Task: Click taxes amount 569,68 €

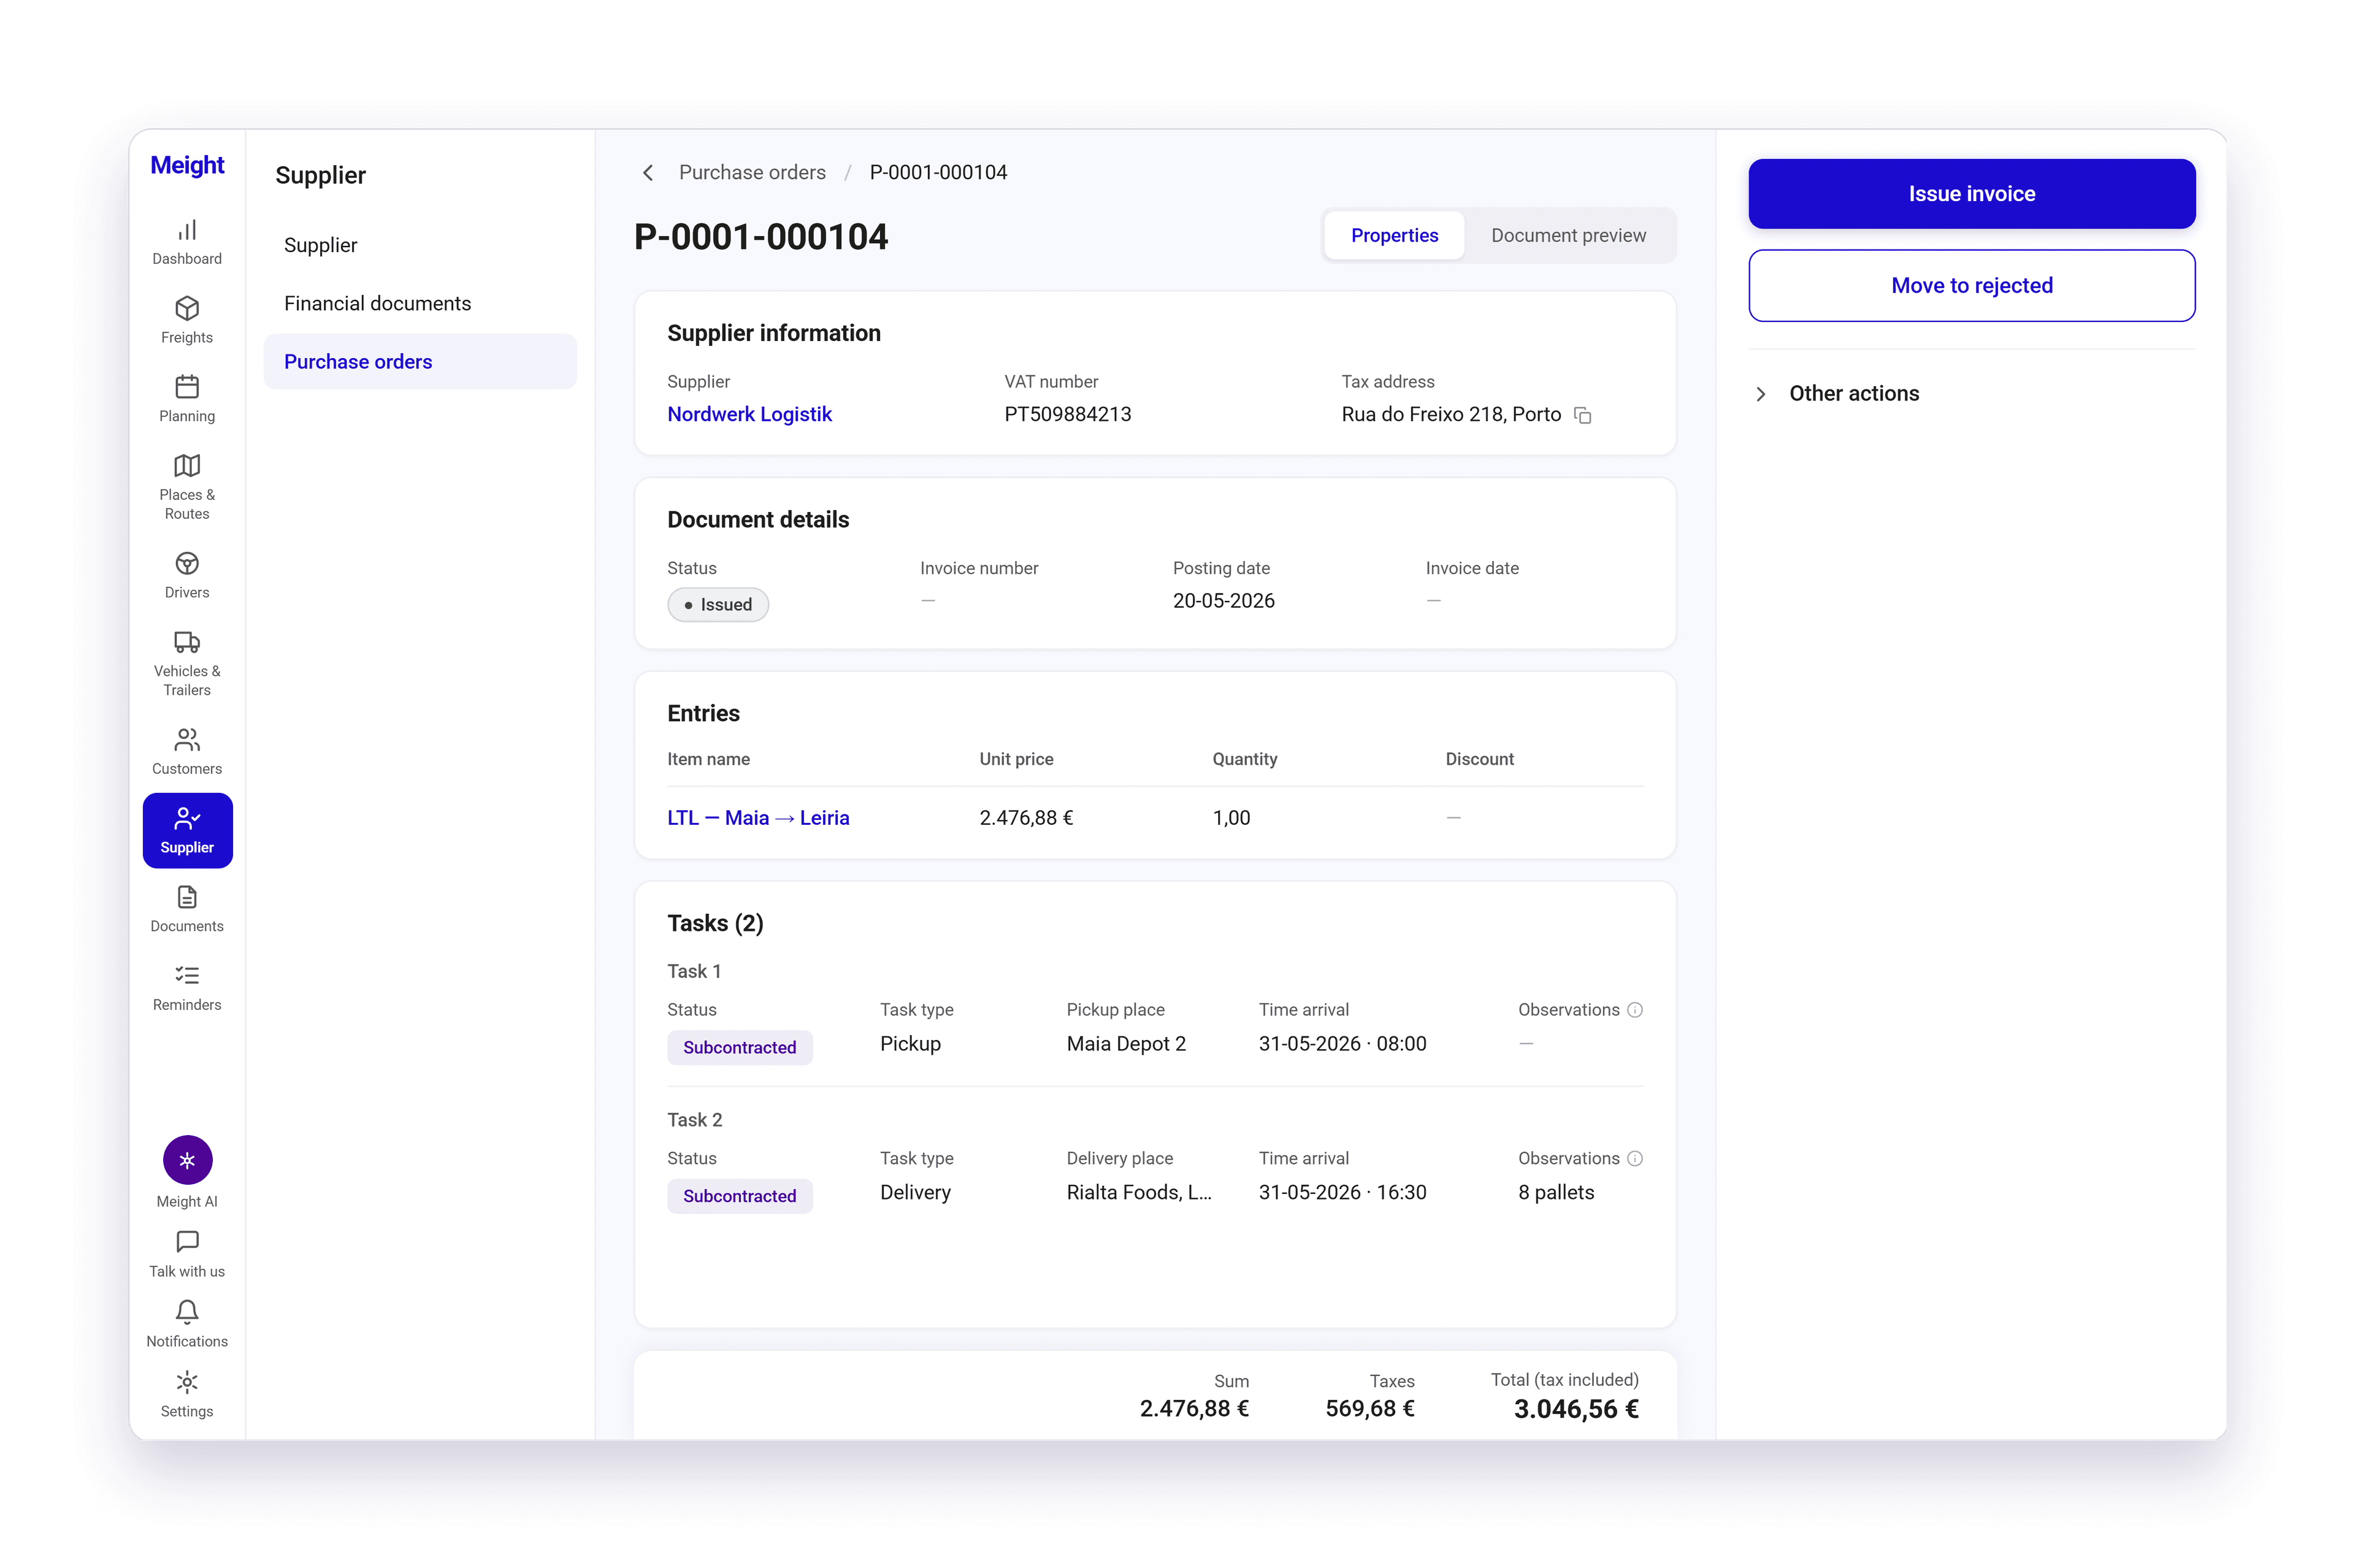Action: (x=1369, y=1408)
